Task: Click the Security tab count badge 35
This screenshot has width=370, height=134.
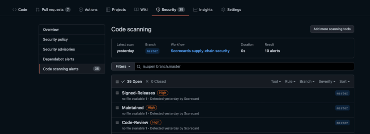Action: tap(181, 10)
